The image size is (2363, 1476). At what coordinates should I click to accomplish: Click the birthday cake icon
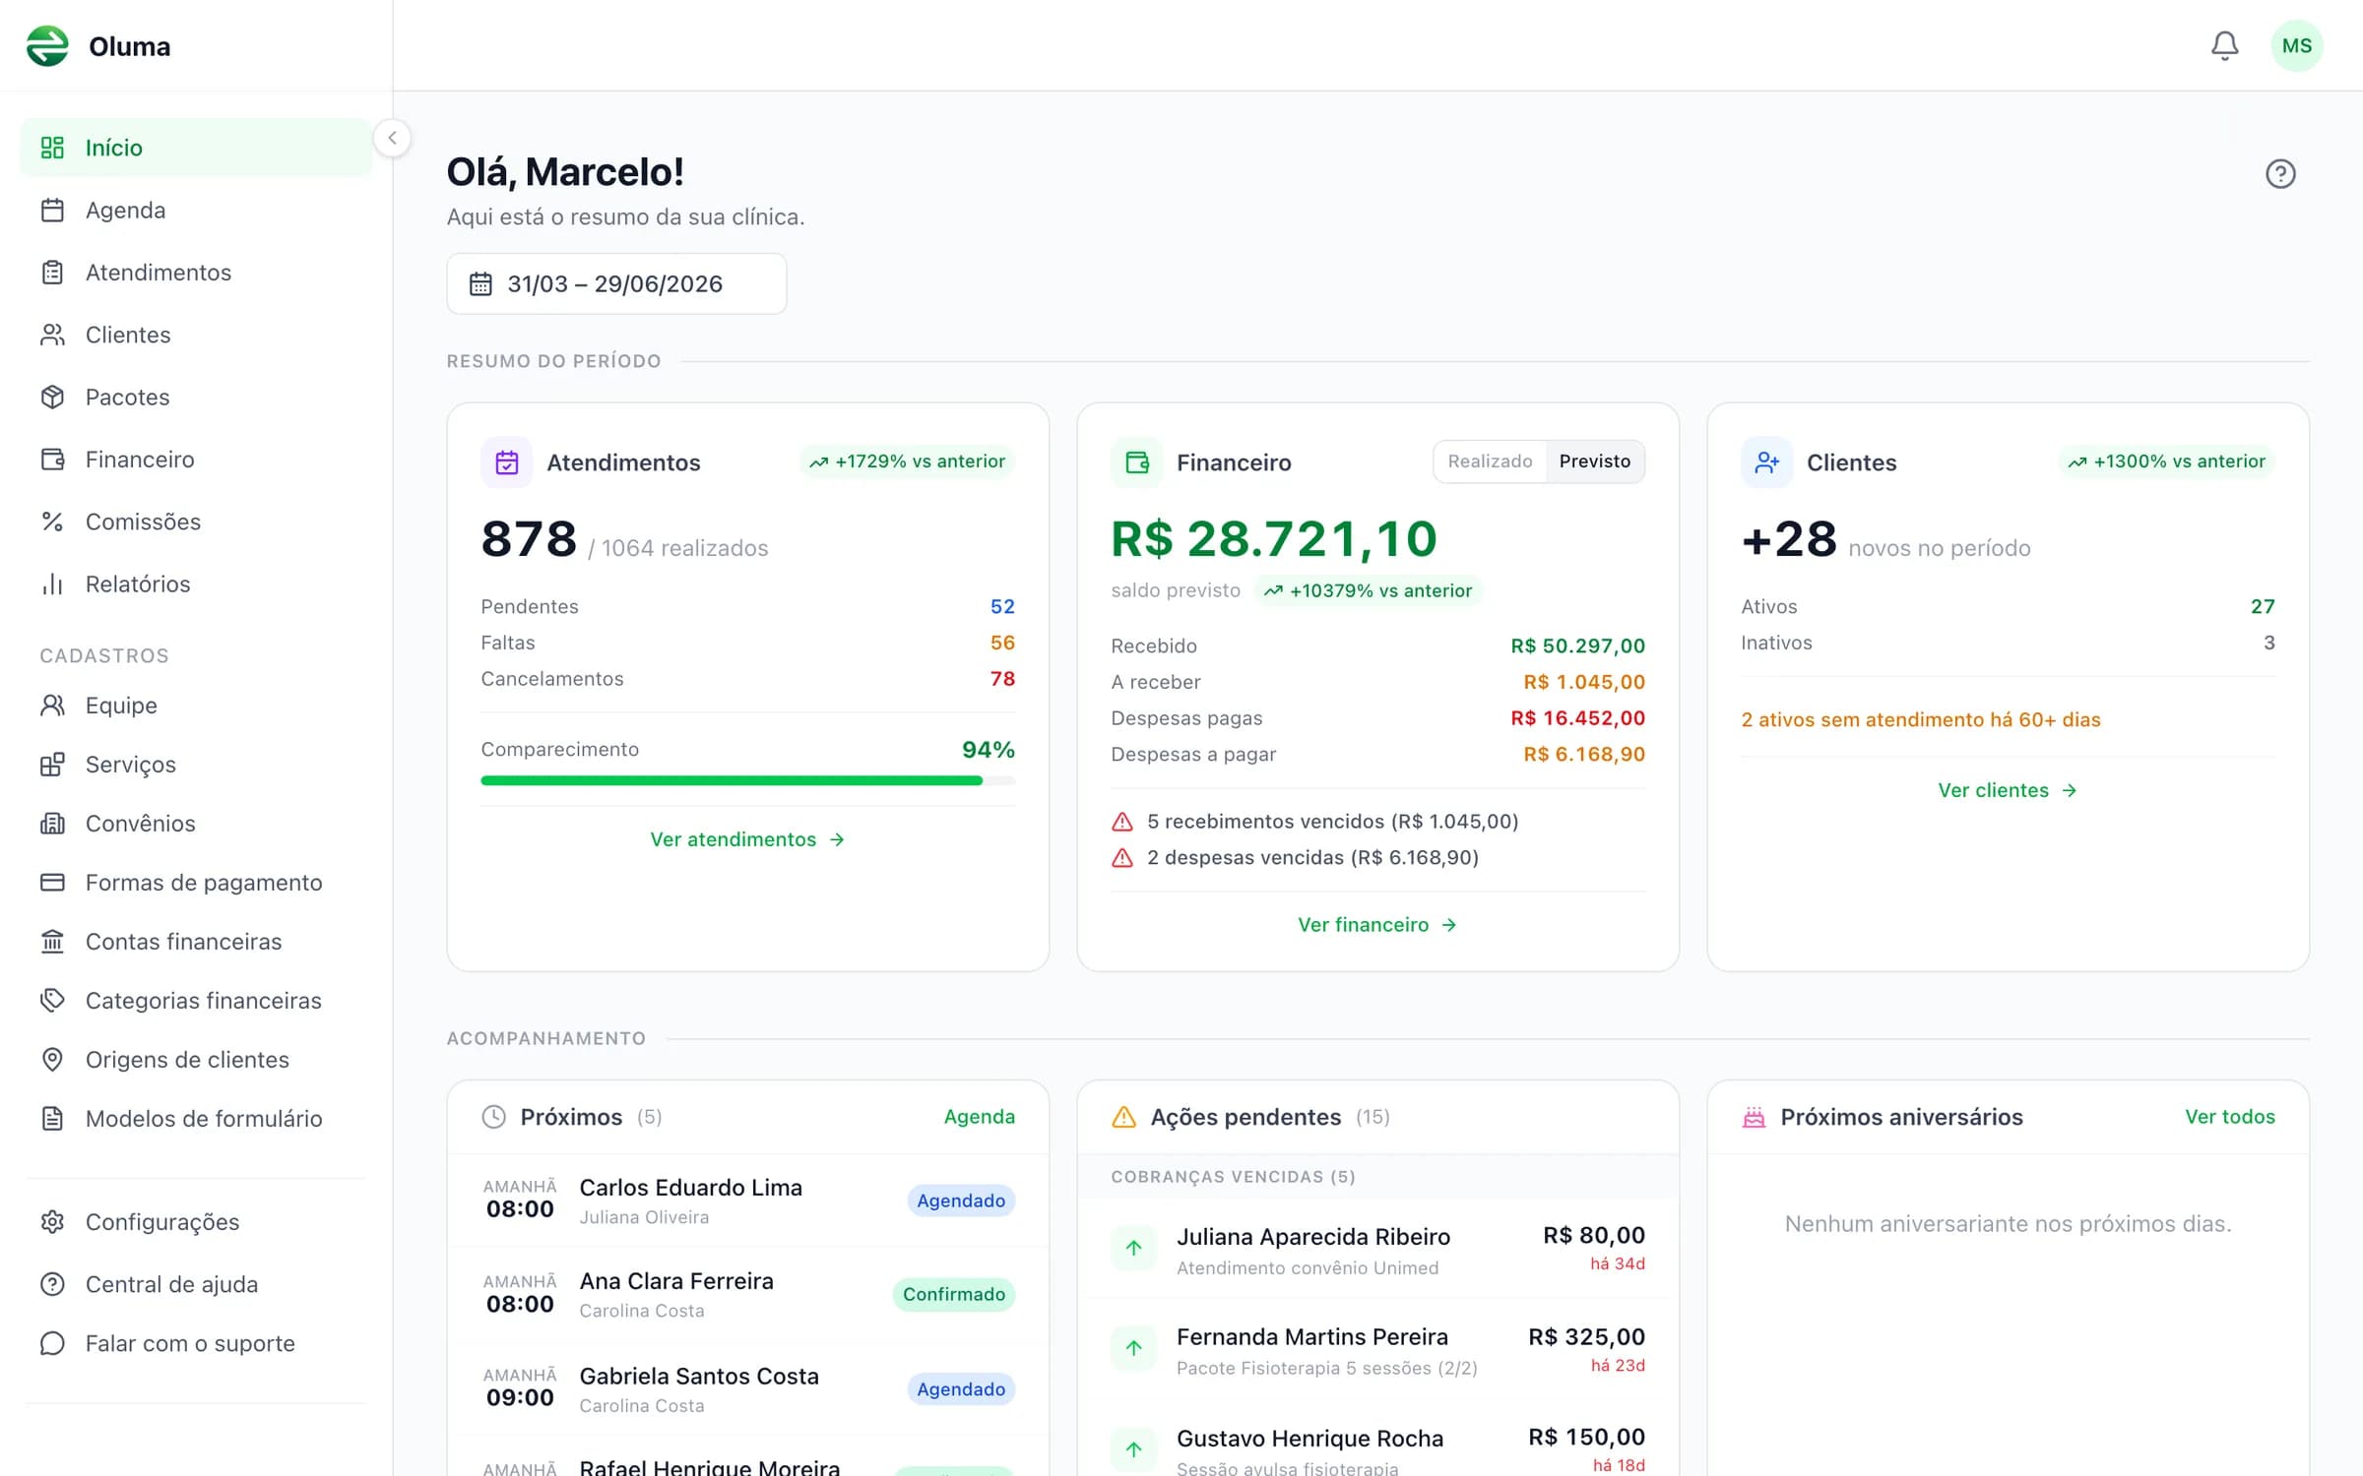point(1754,1117)
